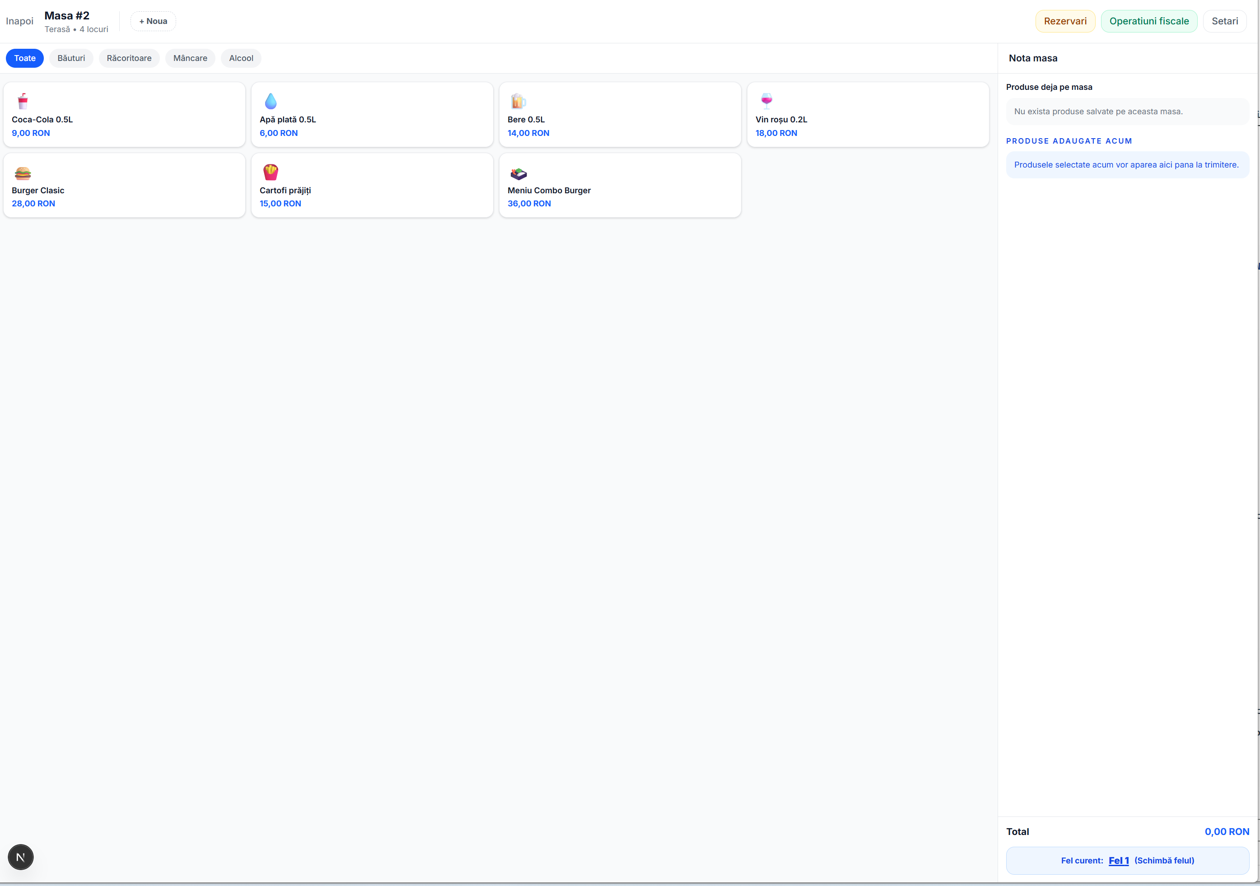
Task: Filter products by Alcool
Action: 241,58
